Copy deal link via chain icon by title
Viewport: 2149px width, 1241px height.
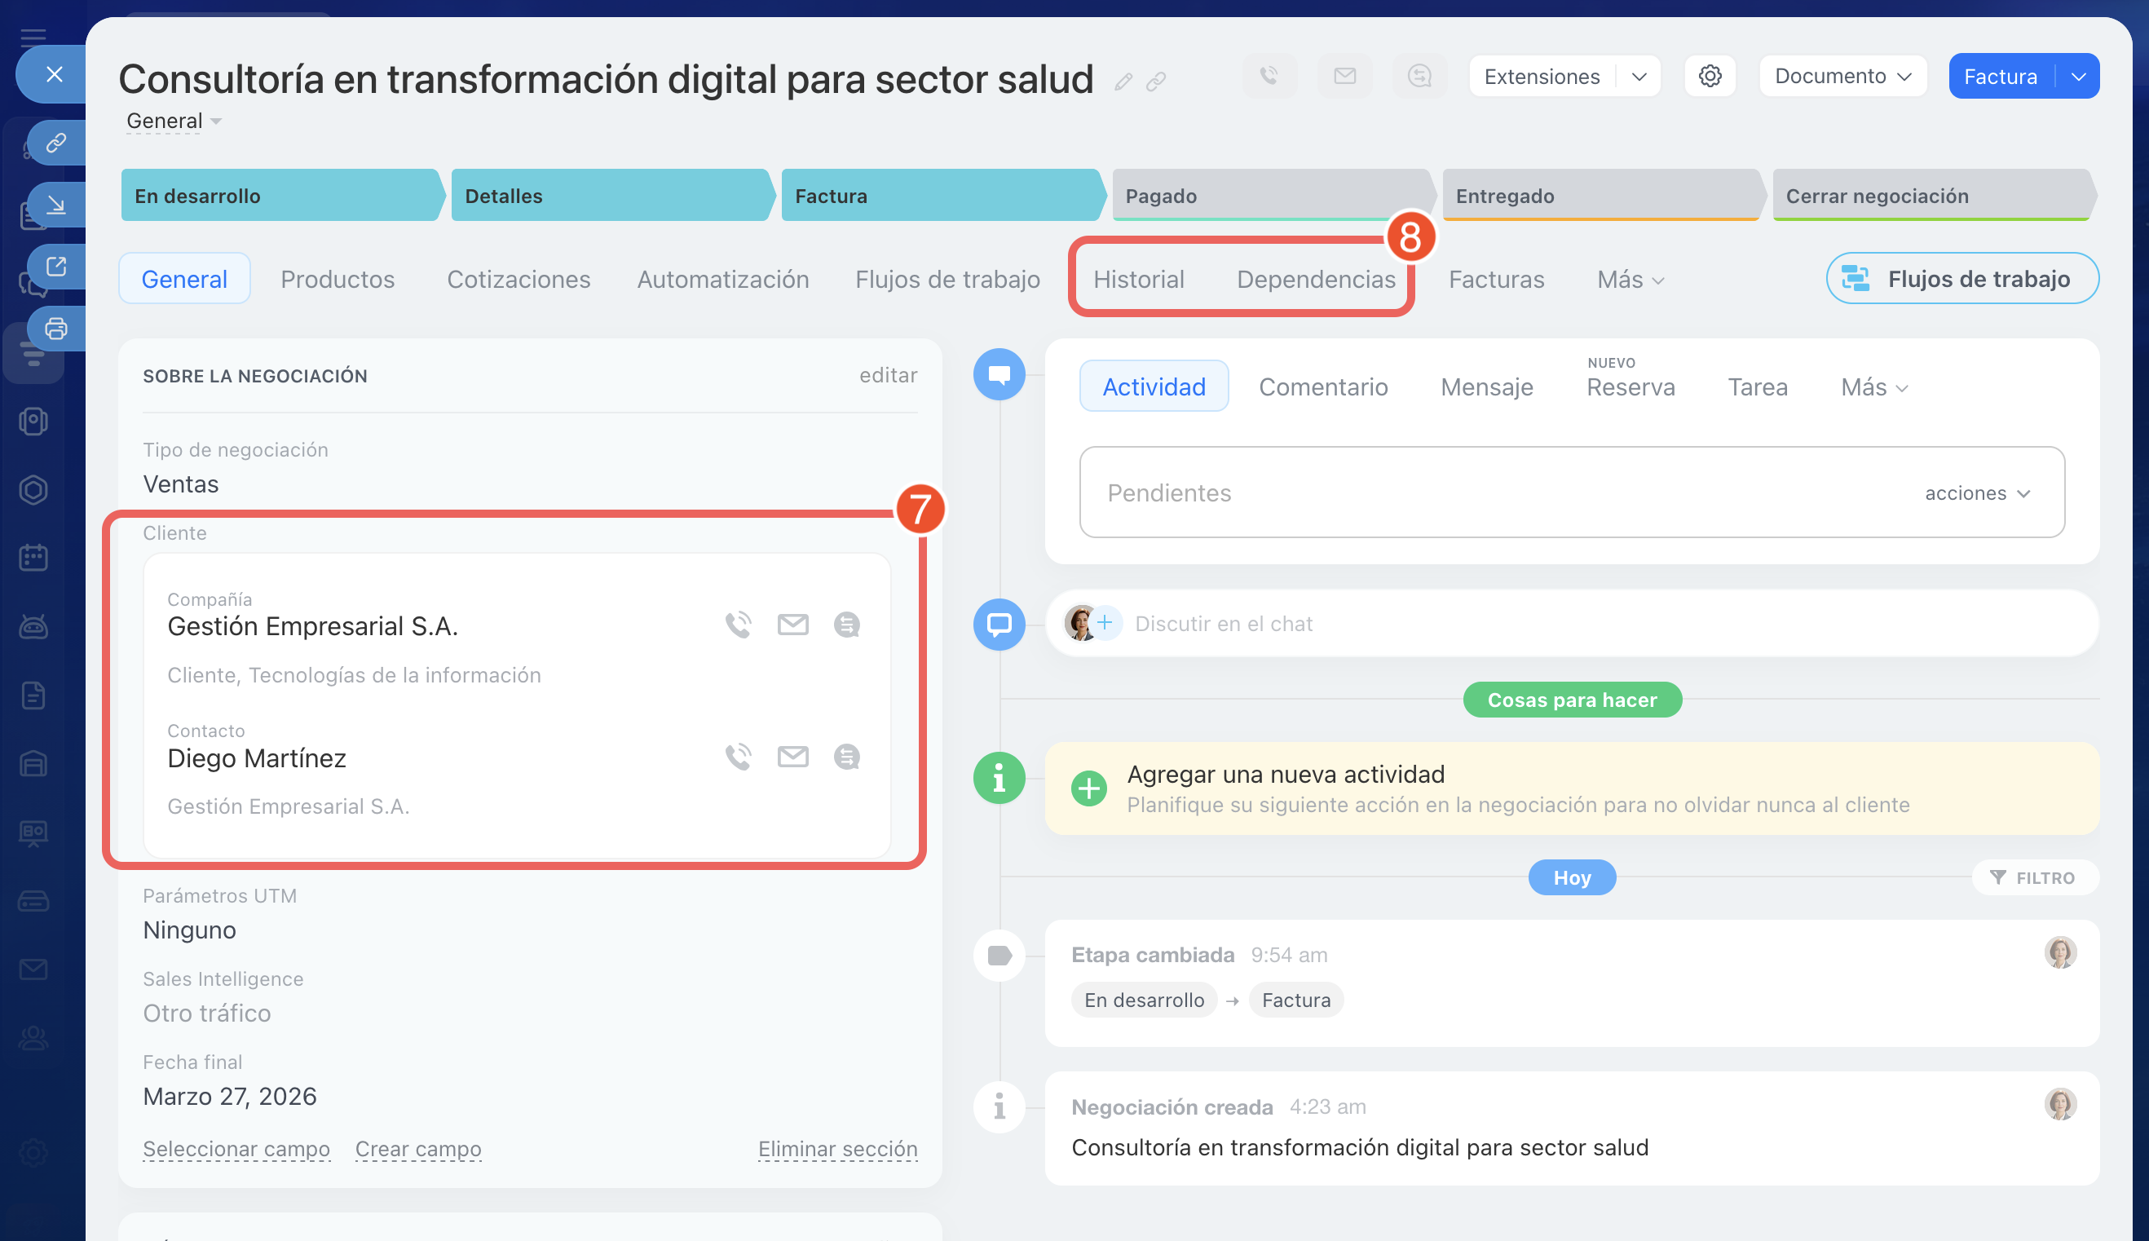pyautogui.click(x=1156, y=82)
